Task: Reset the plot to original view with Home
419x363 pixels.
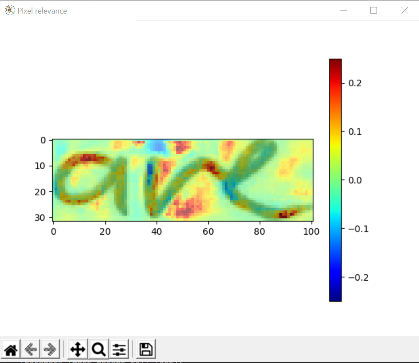Action: point(11,349)
